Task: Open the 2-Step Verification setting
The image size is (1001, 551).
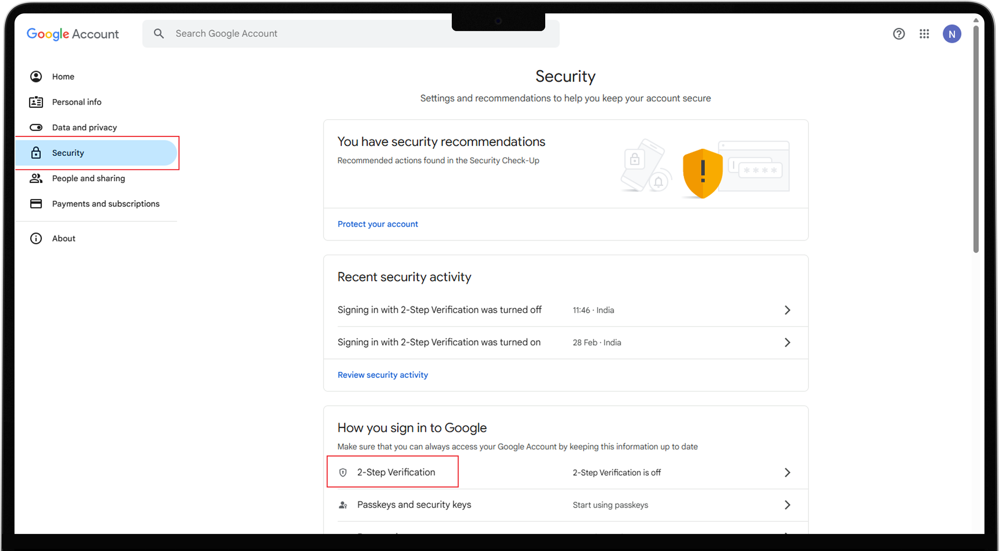Action: tap(565, 473)
